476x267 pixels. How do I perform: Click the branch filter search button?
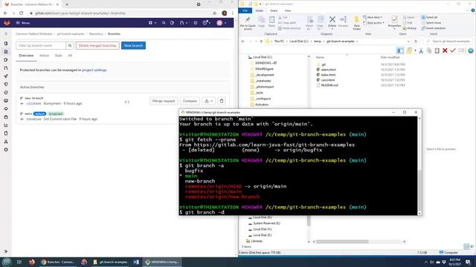tap(70, 45)
